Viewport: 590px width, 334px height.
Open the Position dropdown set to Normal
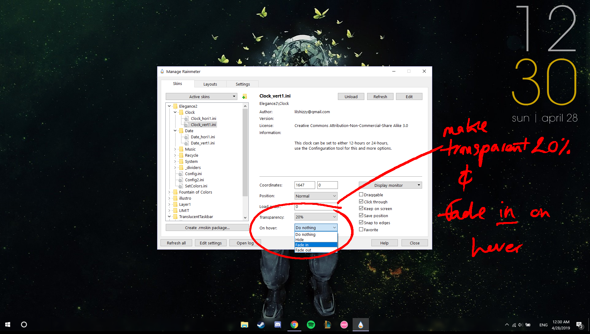(x=316, y=196)
